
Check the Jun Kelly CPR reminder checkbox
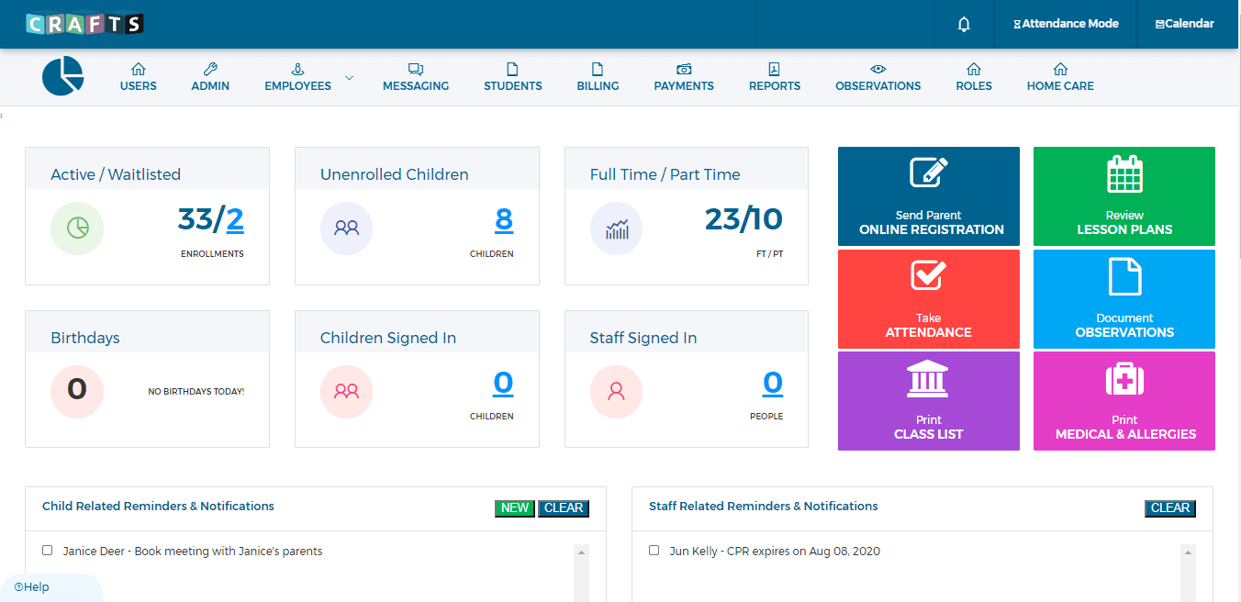(x=654, y=551)
